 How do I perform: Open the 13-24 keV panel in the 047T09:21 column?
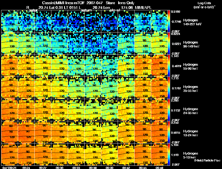(x=10, y=132)
